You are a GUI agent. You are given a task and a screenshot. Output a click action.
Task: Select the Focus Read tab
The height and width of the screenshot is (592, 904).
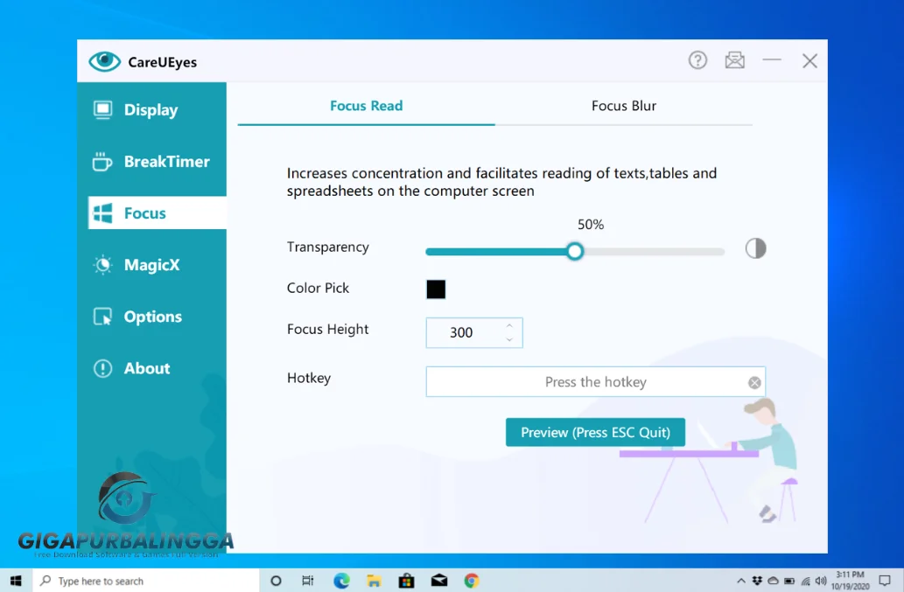366,106
